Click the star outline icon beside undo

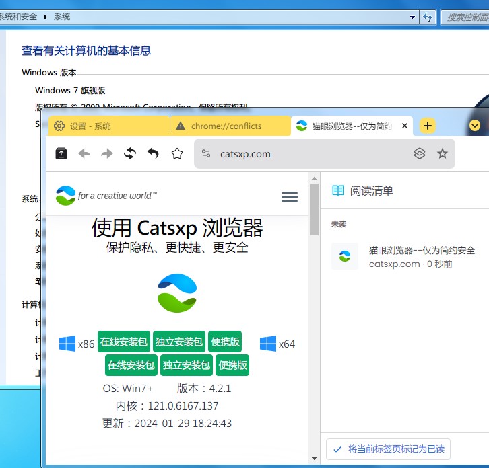click(177, 153)
